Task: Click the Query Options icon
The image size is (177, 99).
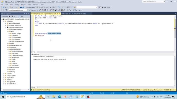Action: tap(45, 10)
